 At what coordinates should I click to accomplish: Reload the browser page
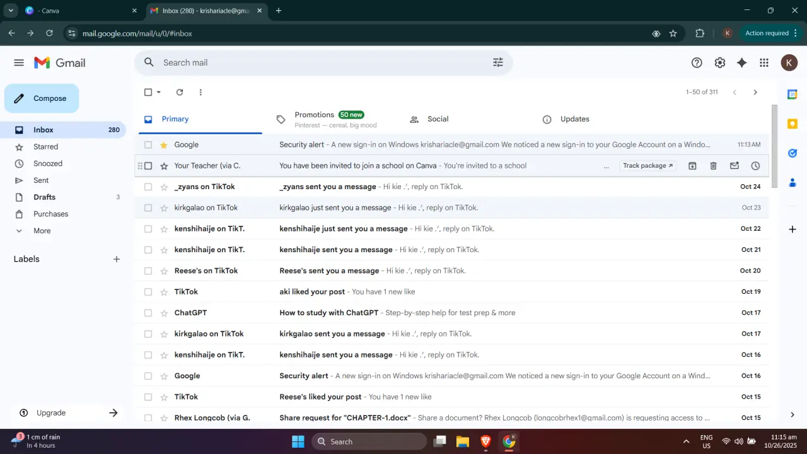point(49,33)
